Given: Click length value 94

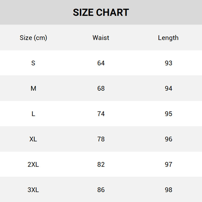Looking at the screenshot, I should pos(168,88).
